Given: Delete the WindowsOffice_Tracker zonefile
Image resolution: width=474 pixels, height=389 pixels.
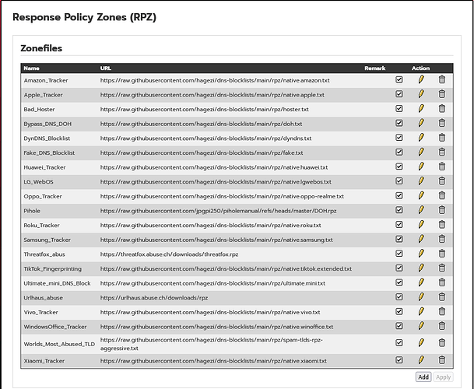Looking at the screenshot, I should point(441,327).
